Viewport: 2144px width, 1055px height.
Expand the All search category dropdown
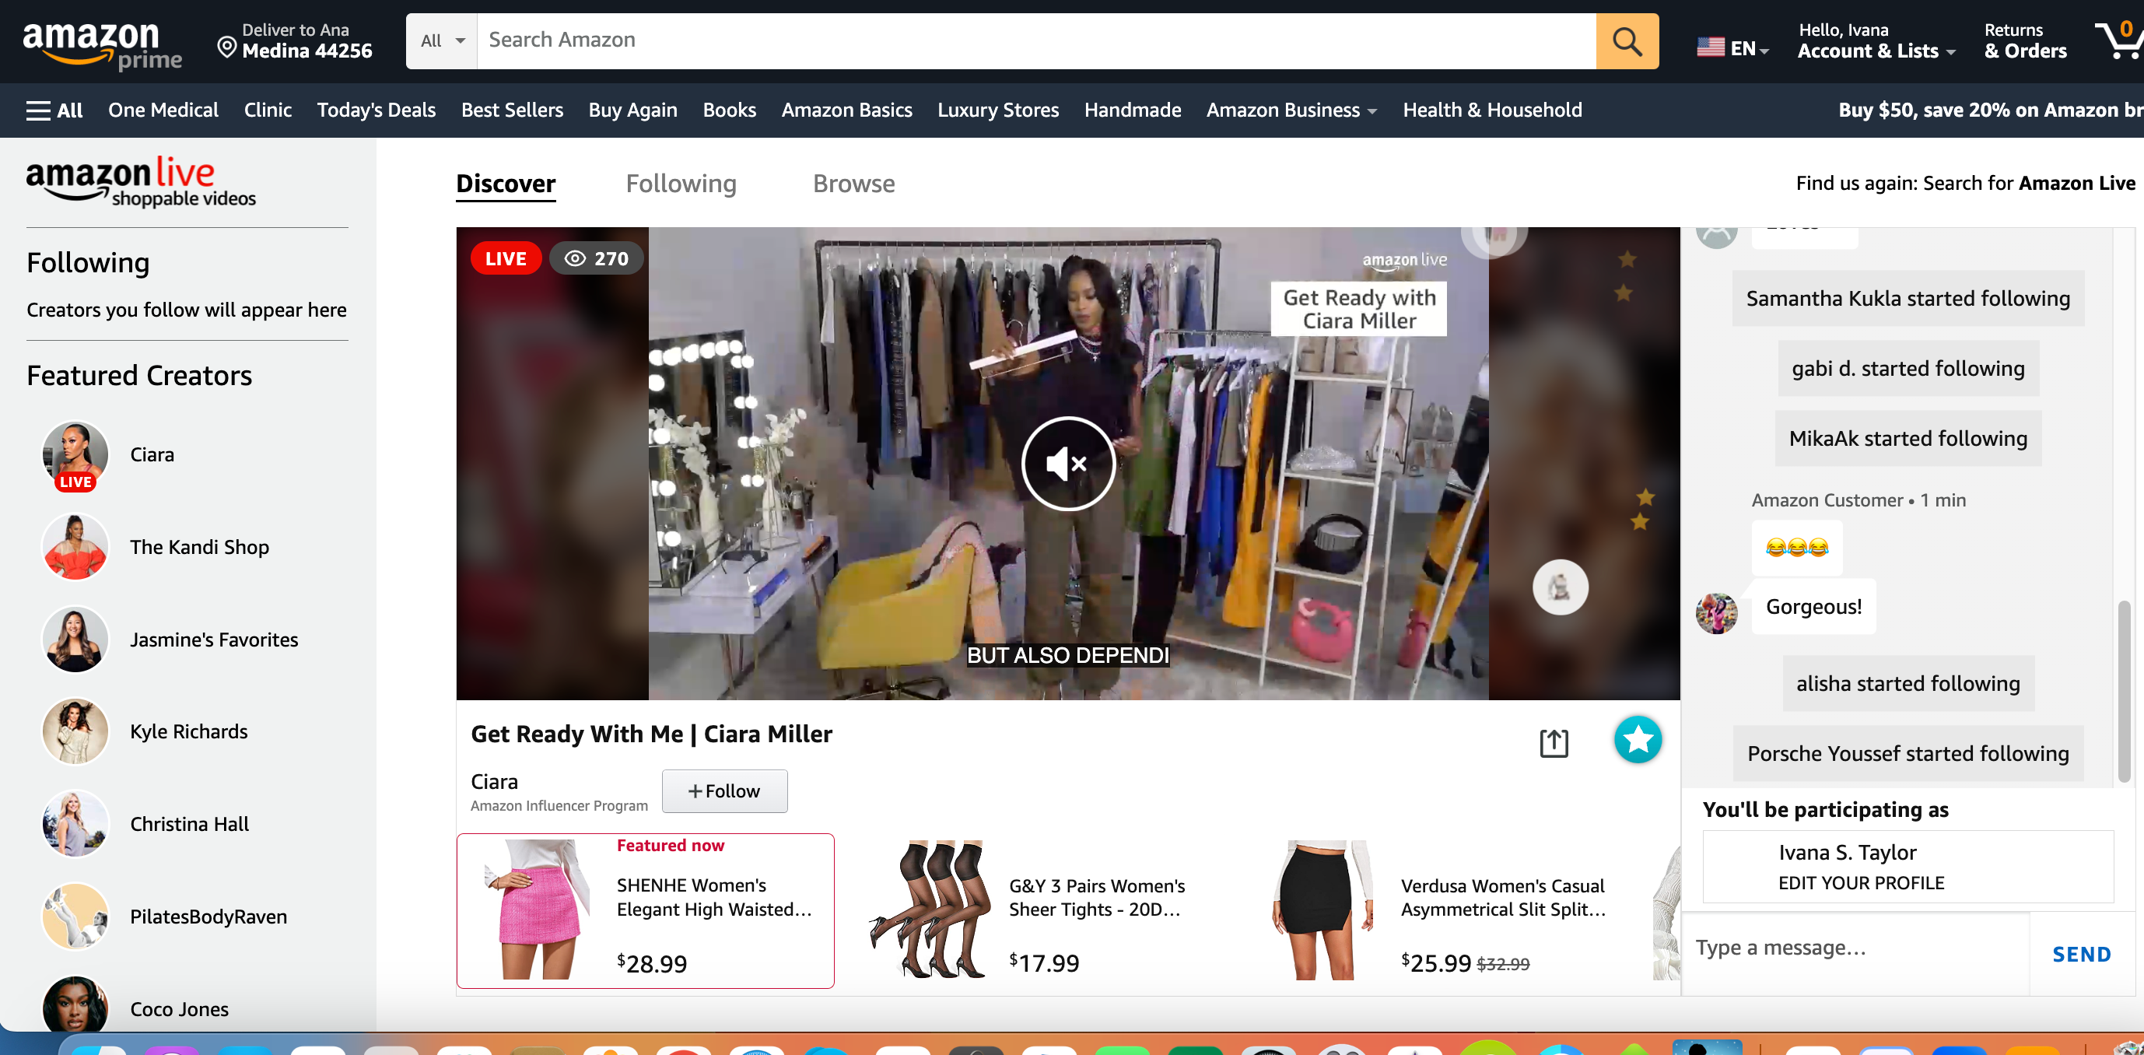pos(441,40)
